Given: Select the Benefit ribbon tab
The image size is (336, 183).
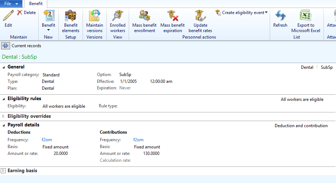Looking at the screenshot, I should (36, 4).
